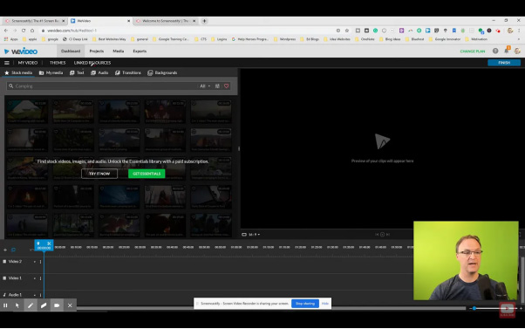Bookmark this page with the star icon
This screenshot has width=525, height=329.
point(347,31)
